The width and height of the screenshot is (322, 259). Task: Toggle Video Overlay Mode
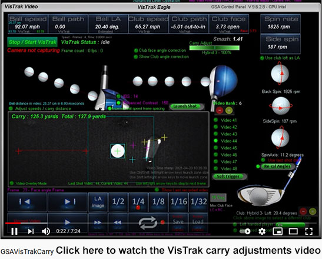(x=12, y=183)
